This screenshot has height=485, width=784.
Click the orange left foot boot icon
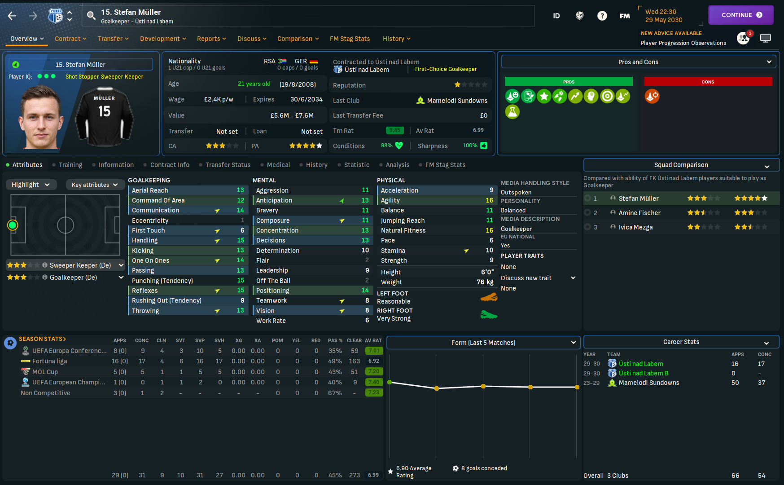pyautogui.click(x=489, y=297)
